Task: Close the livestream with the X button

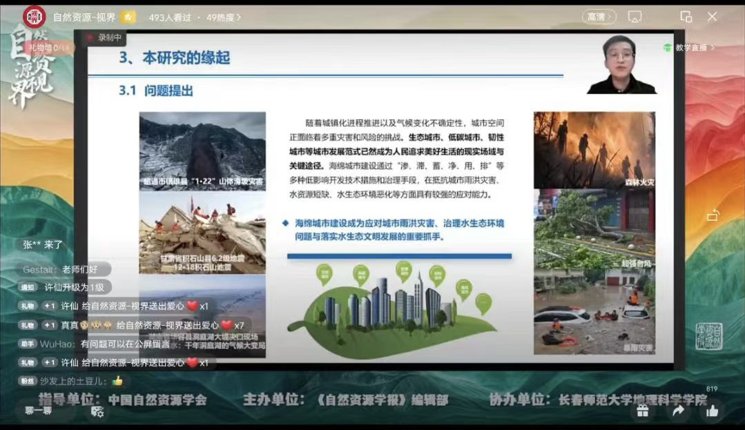Action: pyautogui.click(x=713, y=17)
